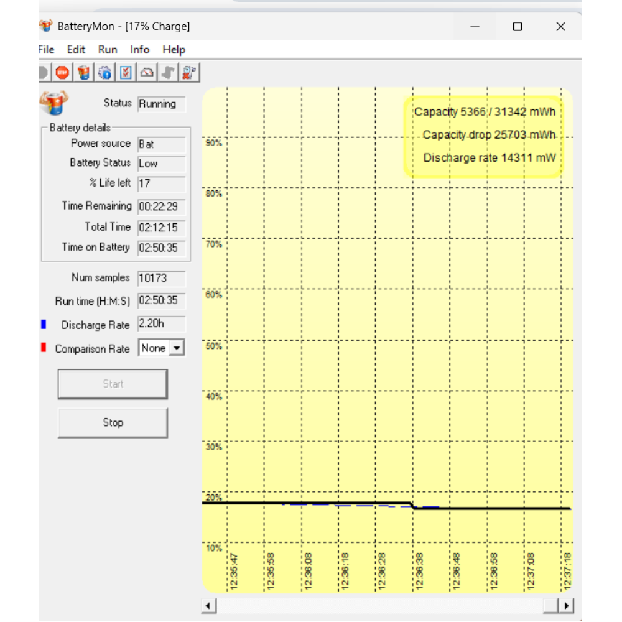Click the red Comparison Rate color marker

pyautogui.click(x=44, y=348)
